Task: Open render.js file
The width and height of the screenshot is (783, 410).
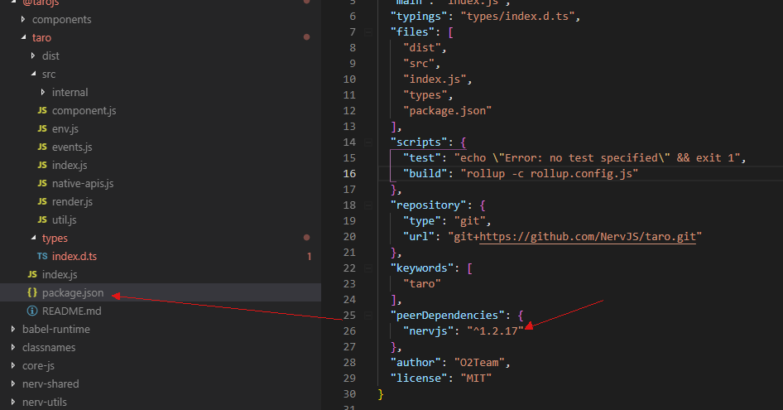Action: [x=72, y=201]
